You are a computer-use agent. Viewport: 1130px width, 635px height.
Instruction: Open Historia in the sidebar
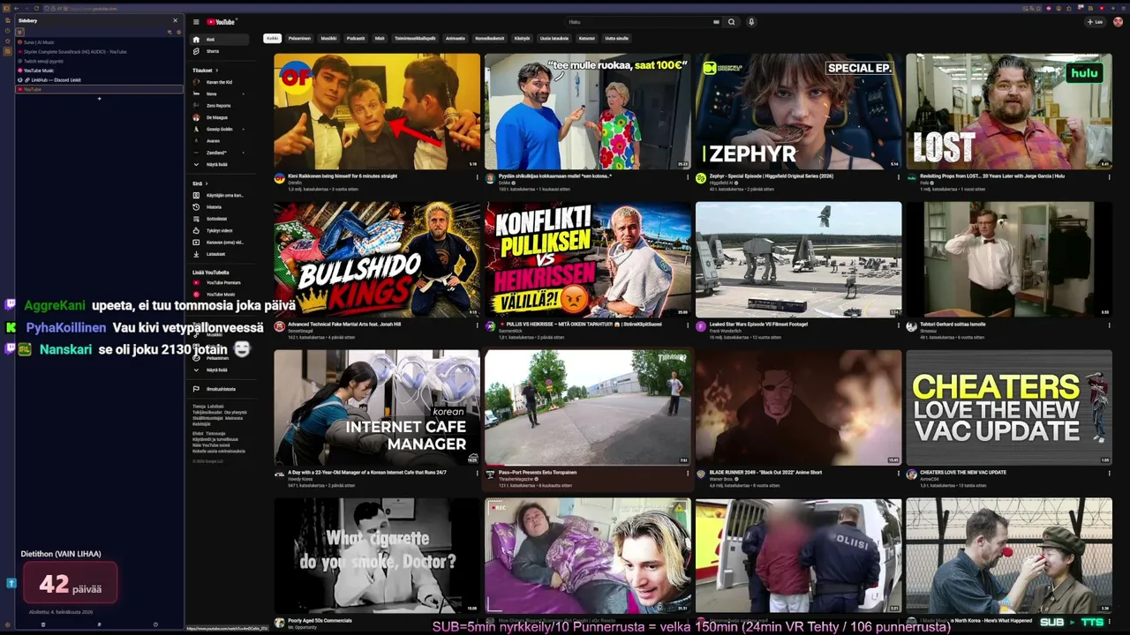click(x=221, y=207)
